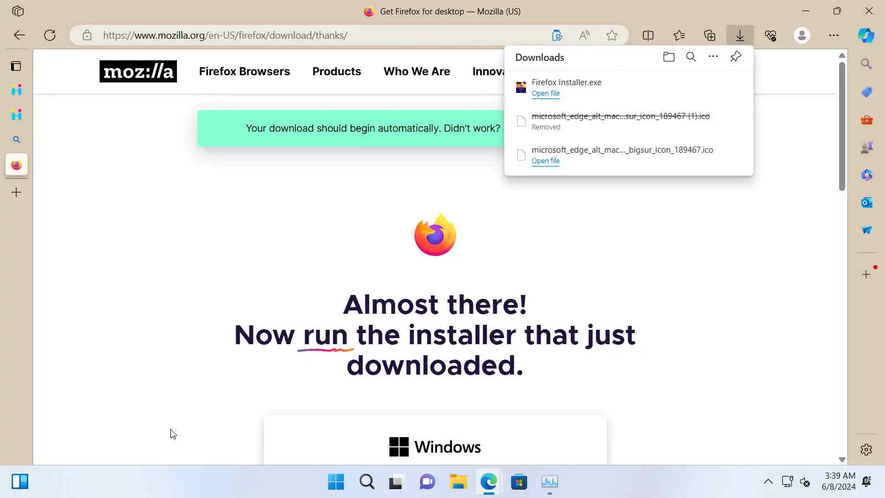Open Microsoft Store from taskbar
Viewport: 885px width, 498px height.
(x=519, y=482)
